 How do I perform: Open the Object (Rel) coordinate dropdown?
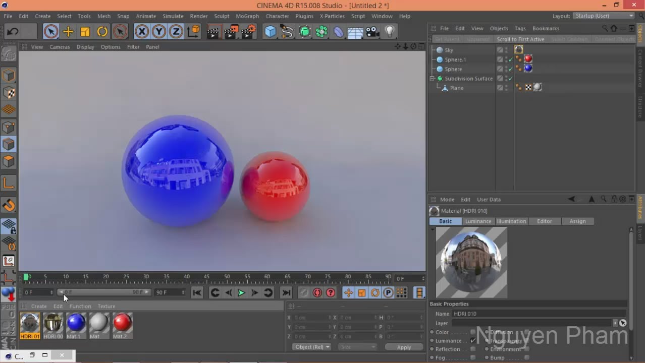(312, 347)
